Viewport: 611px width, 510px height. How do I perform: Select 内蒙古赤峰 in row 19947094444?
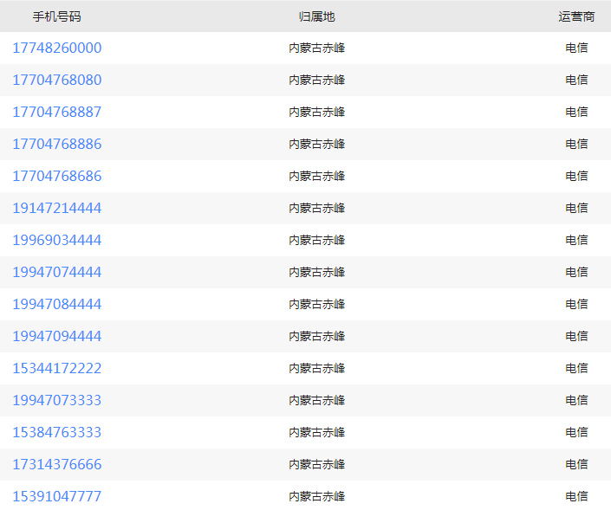pyautogui.click(x=317, y=336)
